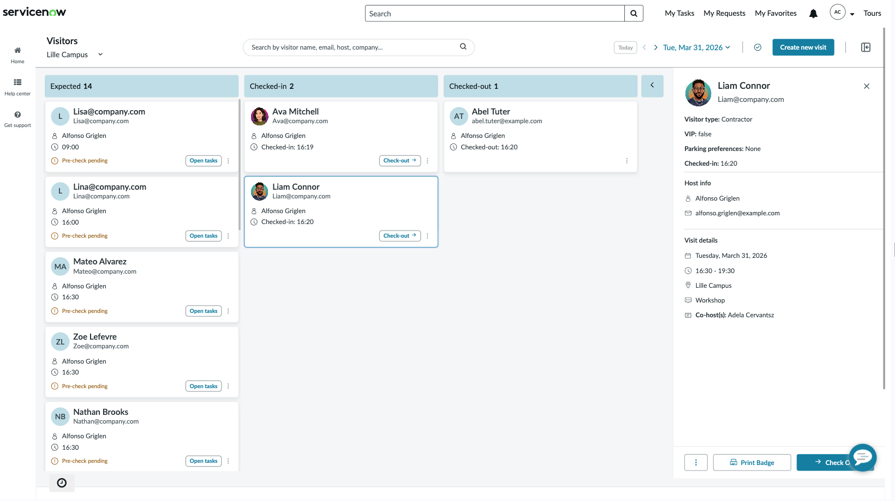Open Tours menu

coord(872,13)
